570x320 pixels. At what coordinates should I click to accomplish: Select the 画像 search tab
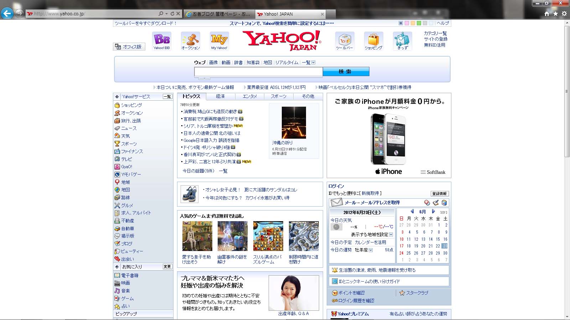(x=213, y=63)
